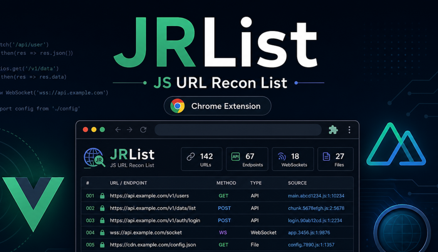Image resolution: width=438 pixels, height=252 pixels.
Task: Select the 27 Files stat card
Action: [336, 159]
